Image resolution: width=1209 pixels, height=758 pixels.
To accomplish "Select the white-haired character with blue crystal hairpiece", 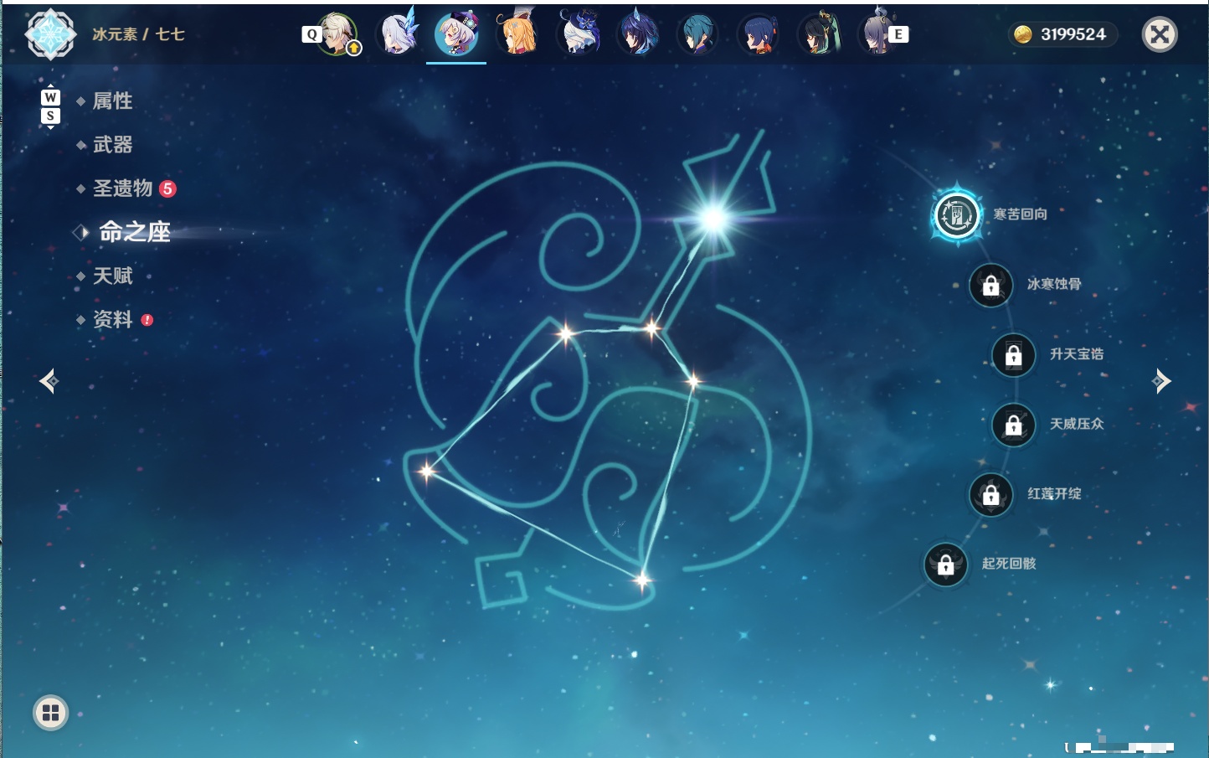I will 398,34.
